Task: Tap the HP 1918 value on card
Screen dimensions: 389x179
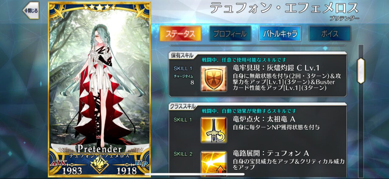Action: 126,171
